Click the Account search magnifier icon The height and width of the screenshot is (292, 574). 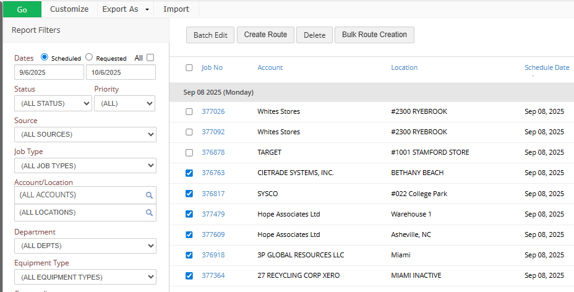pos(149,195)
